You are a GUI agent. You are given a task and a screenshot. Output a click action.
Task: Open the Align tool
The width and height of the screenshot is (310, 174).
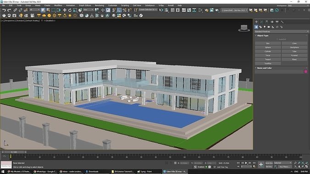pos(166,10)
